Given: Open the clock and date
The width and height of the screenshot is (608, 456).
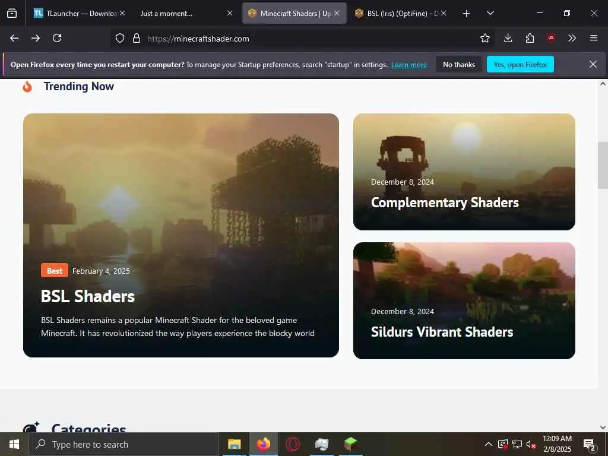Looking at the screenshot, I should coord(557,444).
